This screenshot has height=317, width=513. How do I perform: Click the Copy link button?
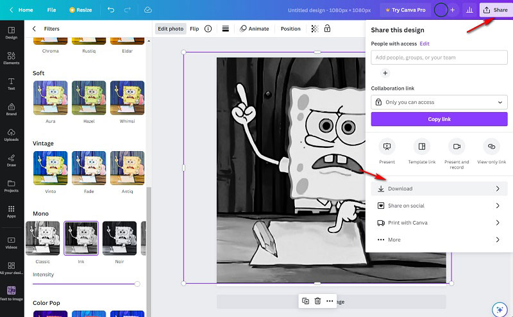click(x=439, y=119)
